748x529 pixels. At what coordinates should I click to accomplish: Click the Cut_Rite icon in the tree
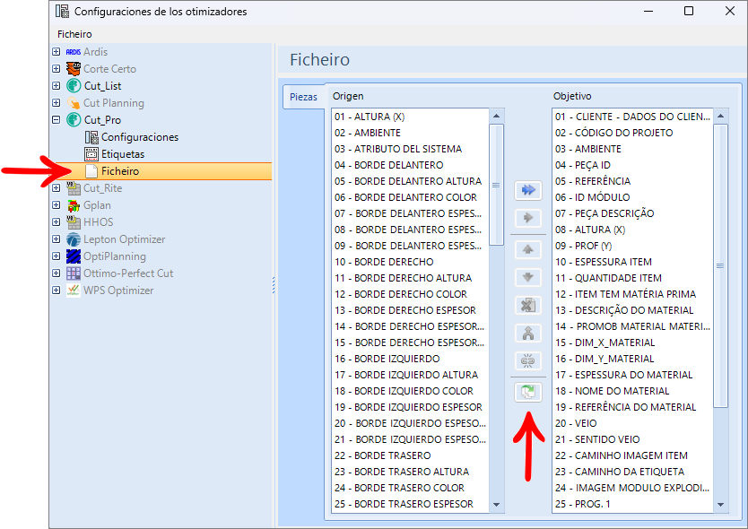coord(73,188)
